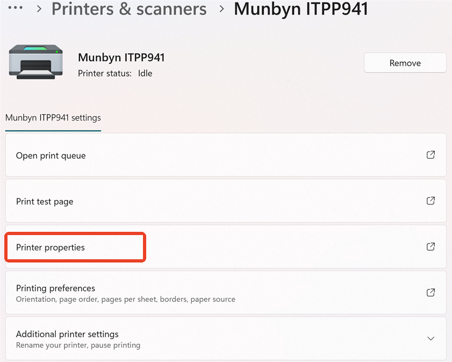
Task: Click the Munbyn ITPP941 breadcrumb title
Action: pos(301,9)
